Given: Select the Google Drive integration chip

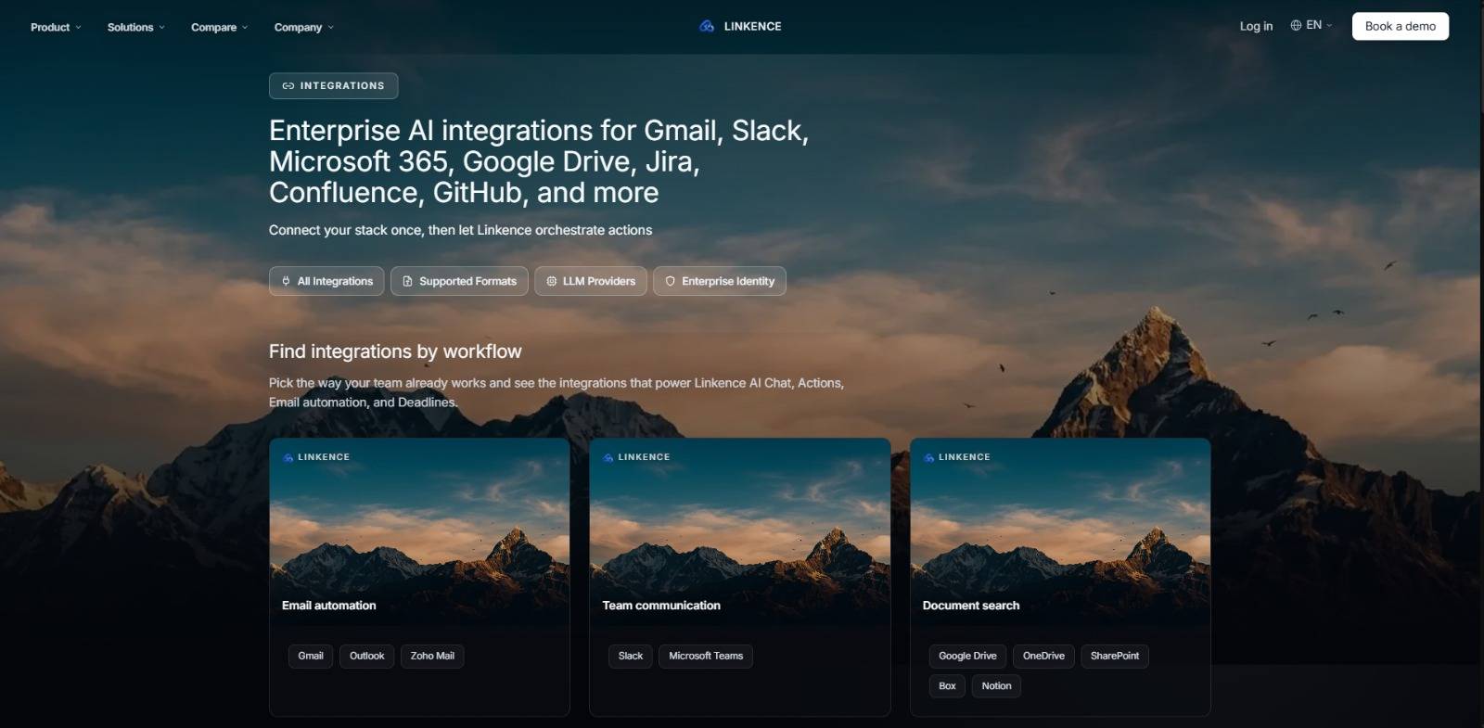Looking at the screenshot, I should coord(967,656).
